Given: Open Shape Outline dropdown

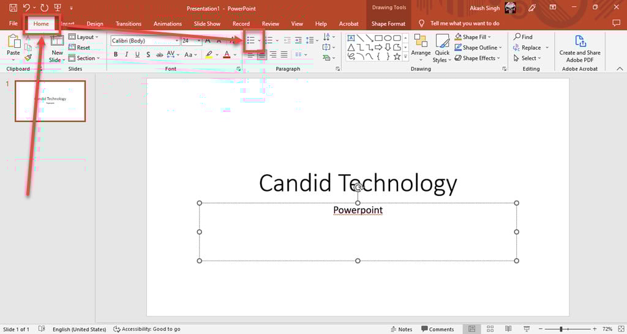Looking at the screenshot, I should point(478,48).
